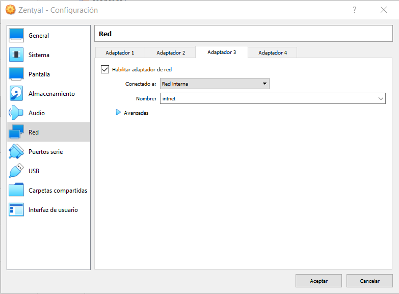The image size is (399, 294).
Task: Toggle Habilitar adaptador de red checkbox
Action: point(105,69)
